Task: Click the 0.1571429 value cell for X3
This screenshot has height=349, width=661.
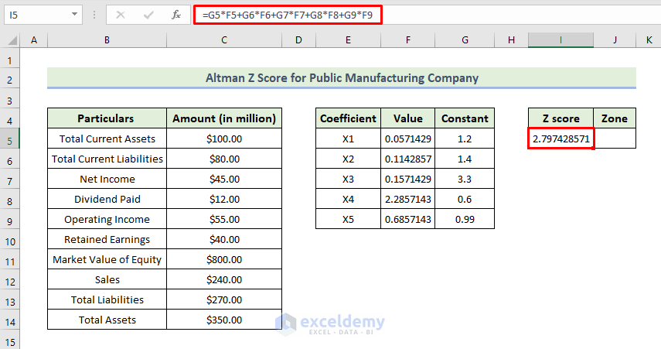Action: tap(407, 179)
